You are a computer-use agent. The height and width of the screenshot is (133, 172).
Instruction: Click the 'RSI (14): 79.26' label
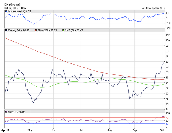(x=16, y=111)
